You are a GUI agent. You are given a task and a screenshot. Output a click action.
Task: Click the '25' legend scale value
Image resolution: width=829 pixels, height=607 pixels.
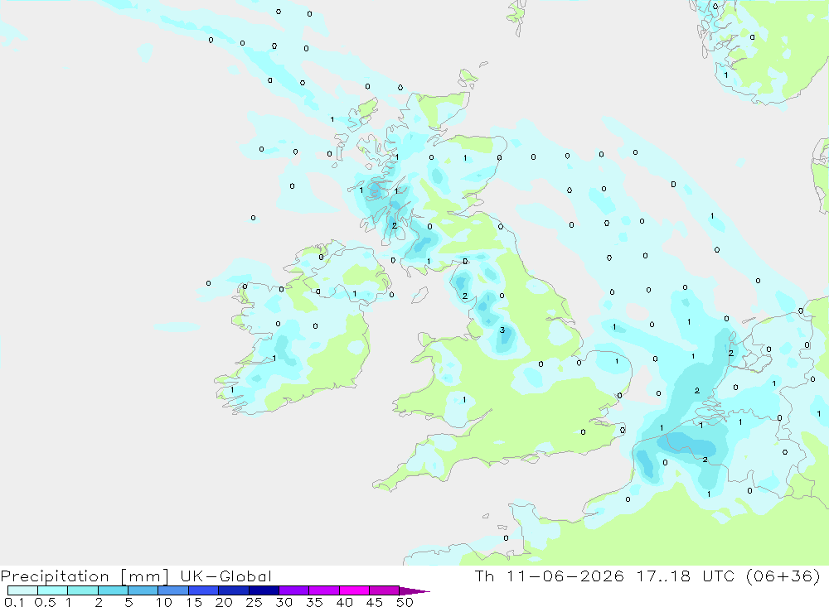click(254, 602)
